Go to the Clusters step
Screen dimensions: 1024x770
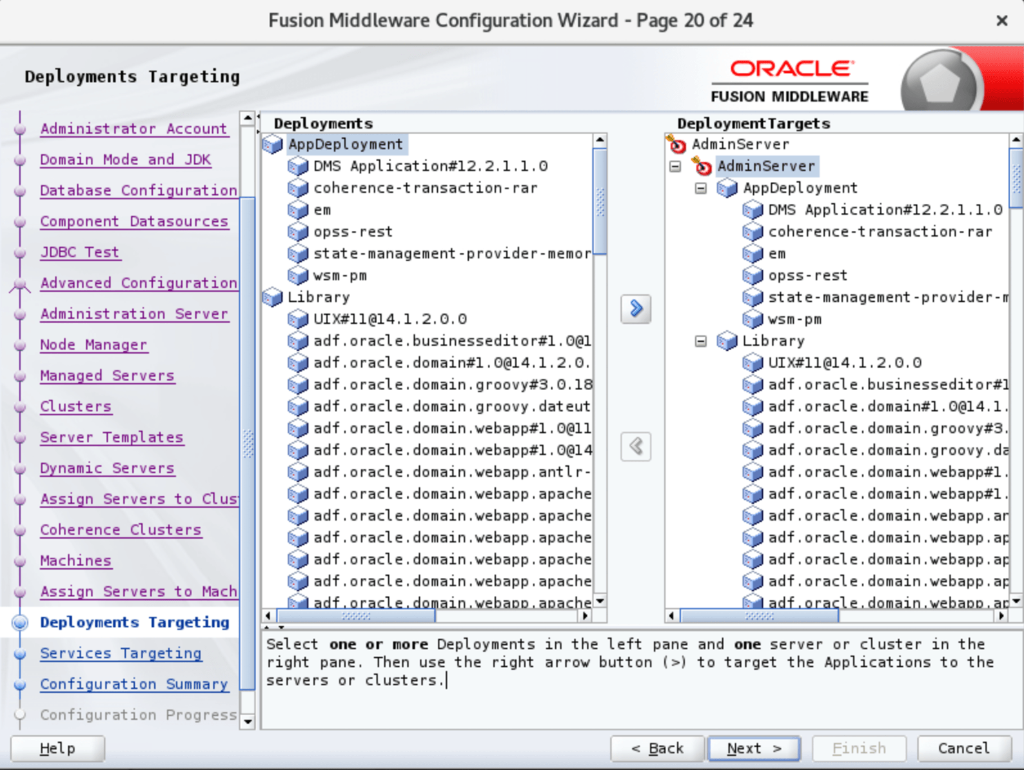76,407
